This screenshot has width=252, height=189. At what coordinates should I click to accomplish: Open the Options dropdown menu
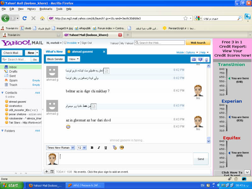(x=192, y=52)
